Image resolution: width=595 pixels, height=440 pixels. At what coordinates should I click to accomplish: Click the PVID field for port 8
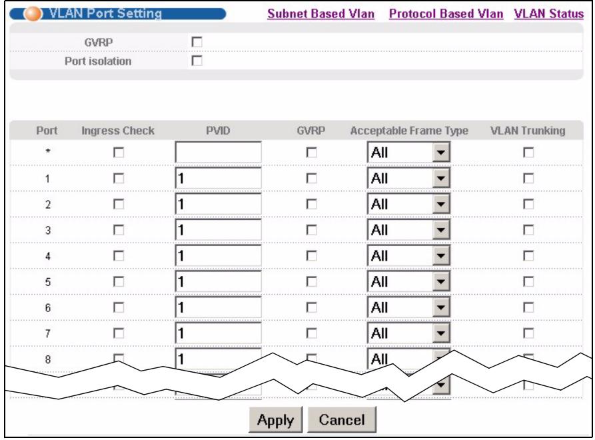(218, 359)
